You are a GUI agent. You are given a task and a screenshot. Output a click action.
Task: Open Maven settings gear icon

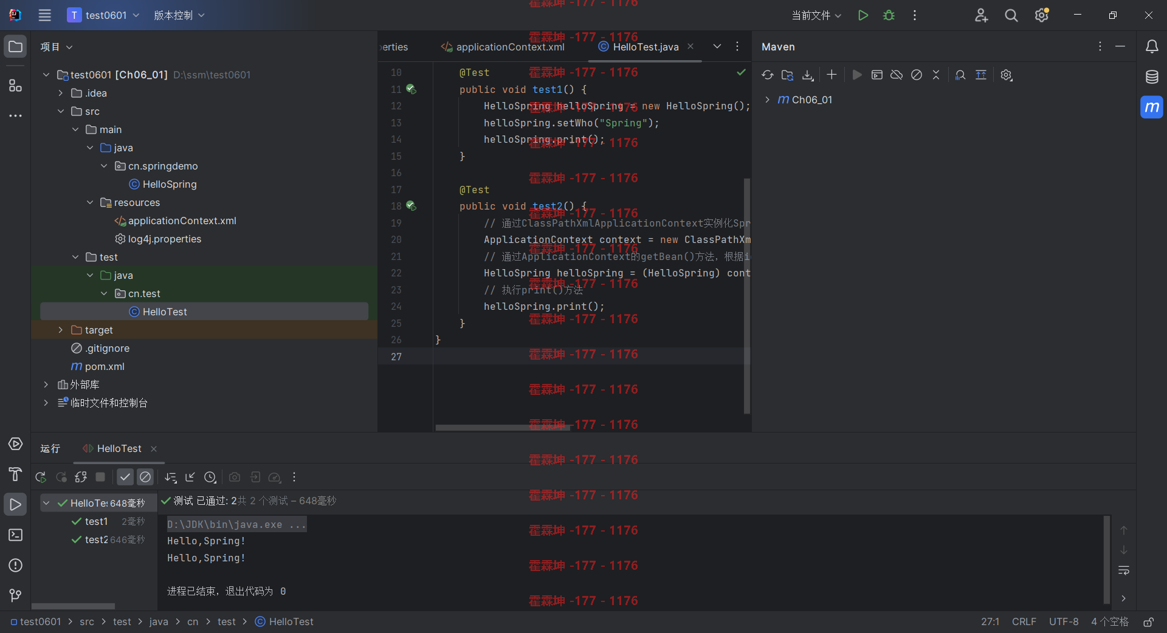[1007, 75]
